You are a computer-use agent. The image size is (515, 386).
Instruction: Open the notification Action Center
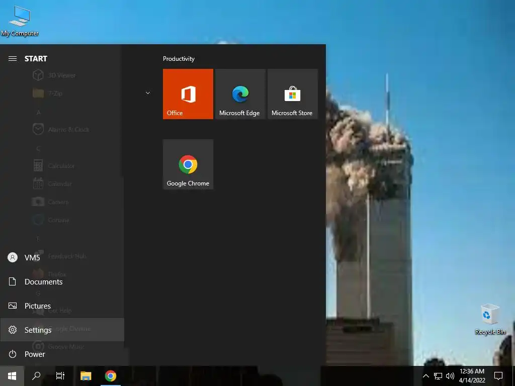pos(498,376)
